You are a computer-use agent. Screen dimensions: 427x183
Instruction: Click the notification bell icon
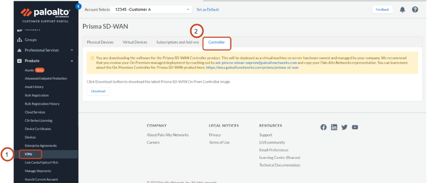click(x=402, y=10)
